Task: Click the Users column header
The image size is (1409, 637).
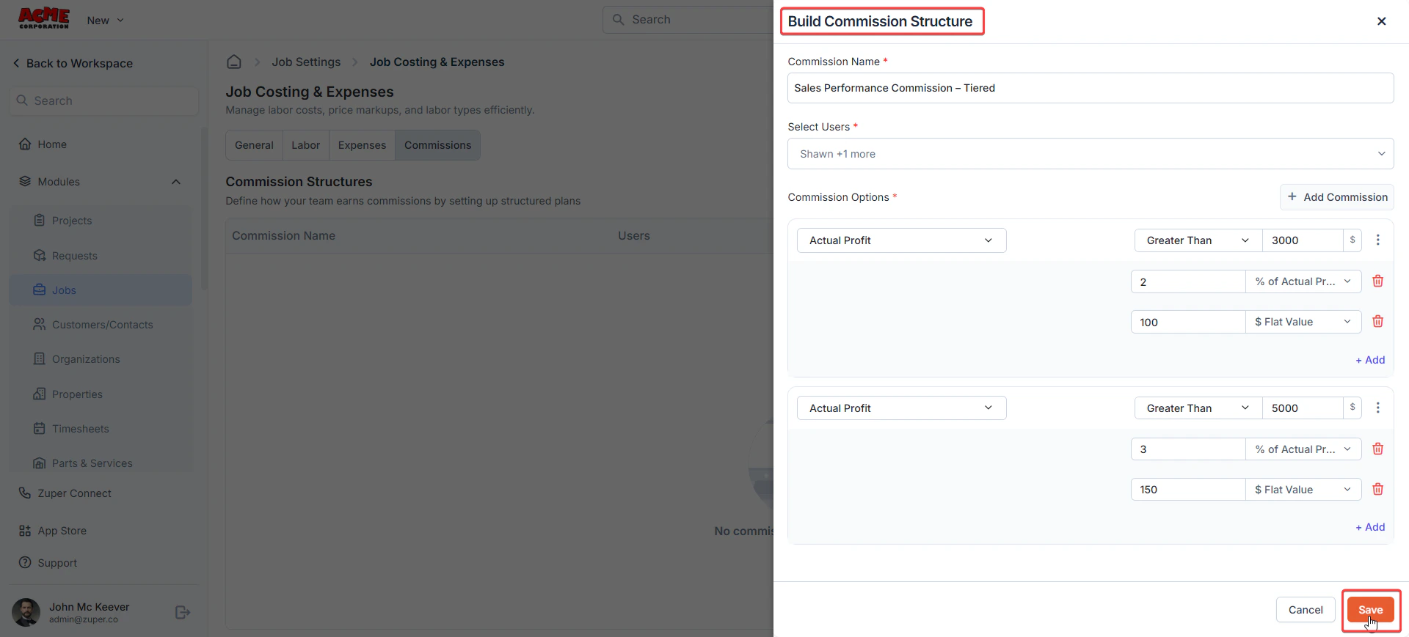Action: tap(633, 236)
